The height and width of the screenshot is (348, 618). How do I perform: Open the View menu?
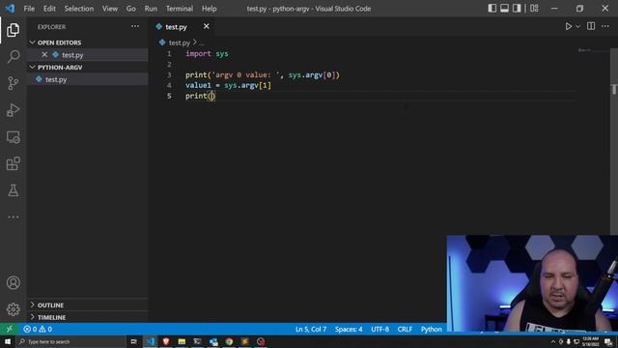click(109, 9)
